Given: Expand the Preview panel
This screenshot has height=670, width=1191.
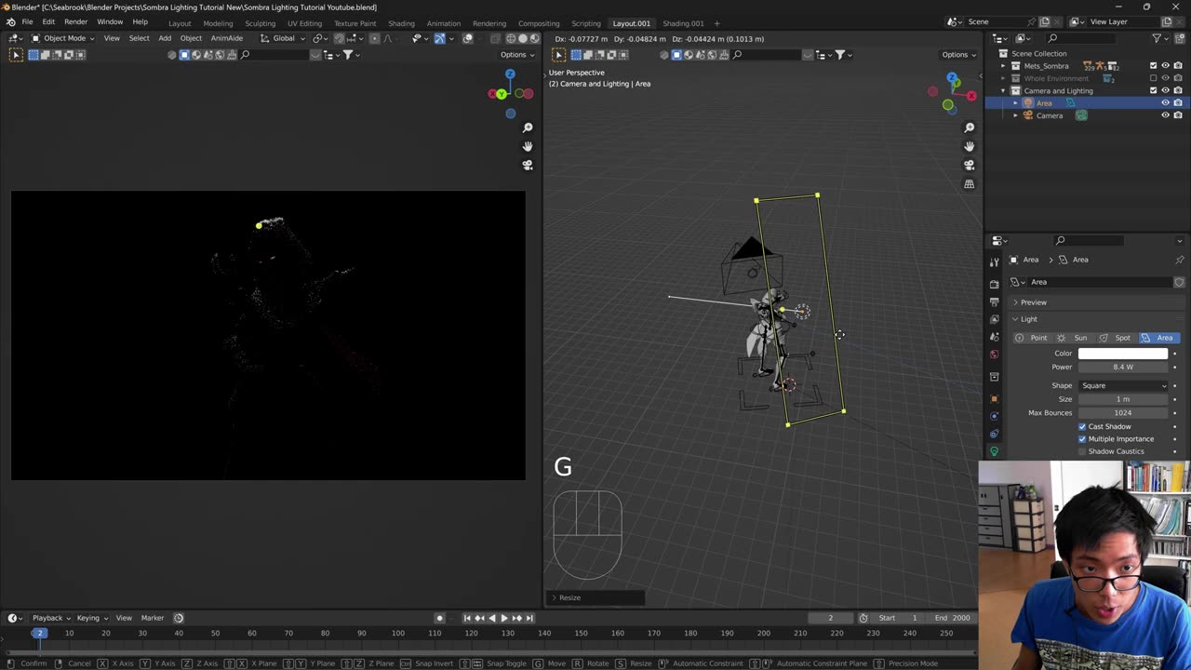Looking at the screenshot, I should tap(1015, 302).
